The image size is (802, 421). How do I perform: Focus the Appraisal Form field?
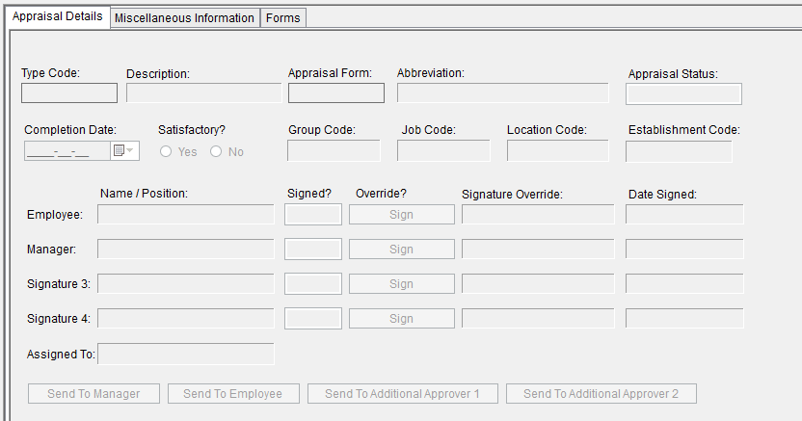tap(335, 93)
